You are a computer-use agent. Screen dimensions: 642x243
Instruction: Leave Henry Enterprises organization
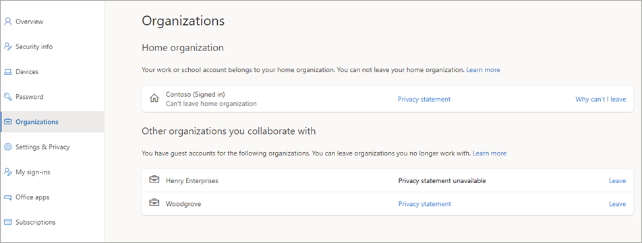[618, 180]
